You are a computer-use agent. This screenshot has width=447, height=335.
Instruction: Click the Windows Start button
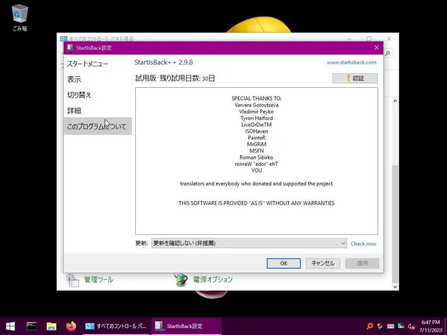10,326
